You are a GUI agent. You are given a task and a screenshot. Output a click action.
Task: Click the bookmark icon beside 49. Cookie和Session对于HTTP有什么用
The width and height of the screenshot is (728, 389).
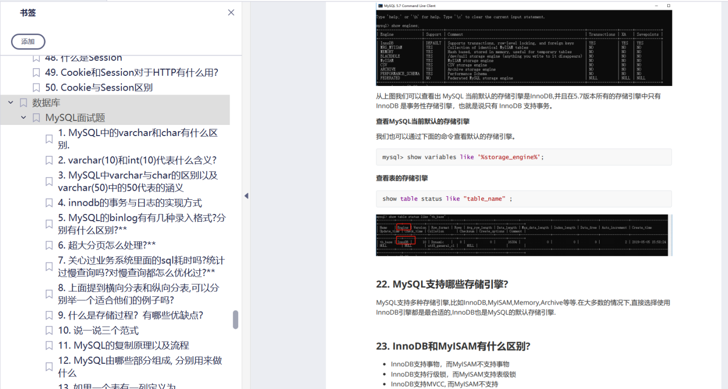(x=36, y=73)
